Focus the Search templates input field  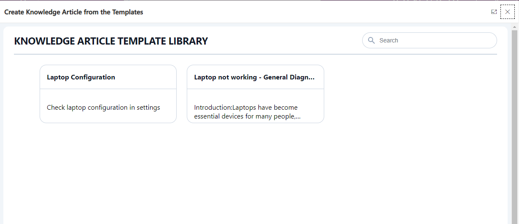click(x=430, y=40)
